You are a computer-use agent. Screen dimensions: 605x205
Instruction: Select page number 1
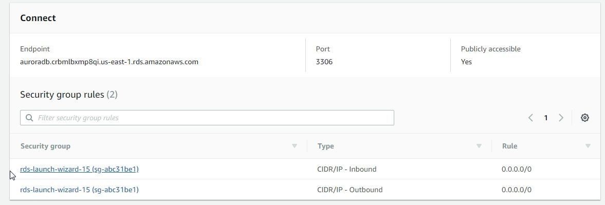545,118
